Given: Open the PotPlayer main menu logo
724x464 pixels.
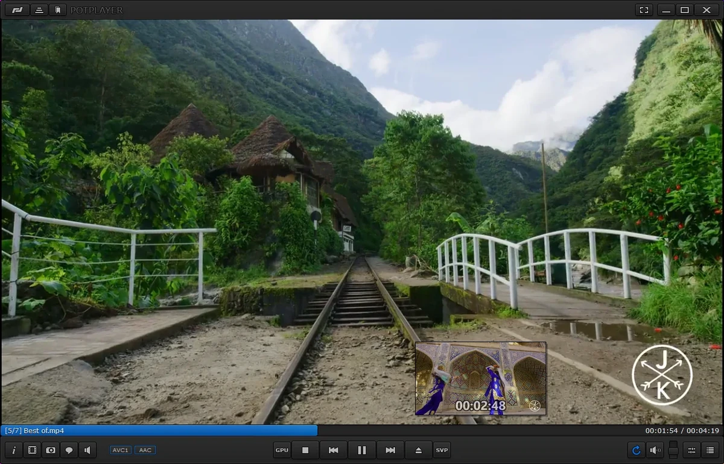Looking at the screenshot, I should (x=17, y=10).
